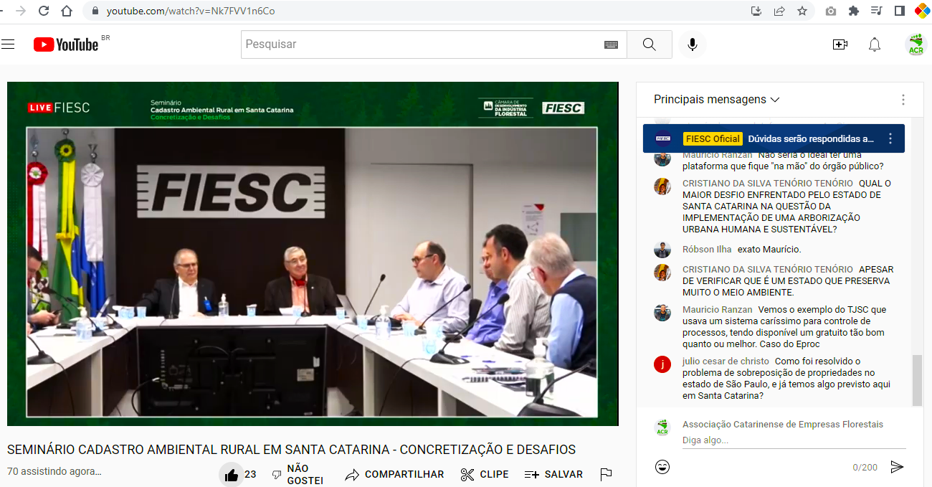Click the Diga algo chat input
Screen dimensions: 932x487
(794, 440)
